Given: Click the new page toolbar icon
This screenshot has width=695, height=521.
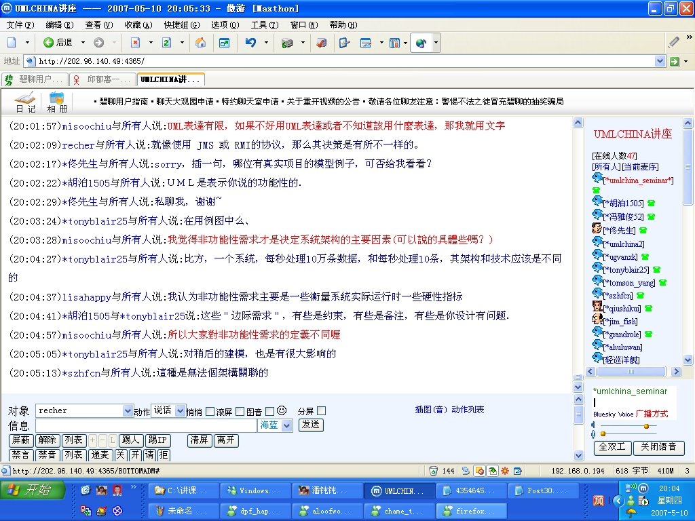Looking at the screenshot, I should tap(12, 43).
